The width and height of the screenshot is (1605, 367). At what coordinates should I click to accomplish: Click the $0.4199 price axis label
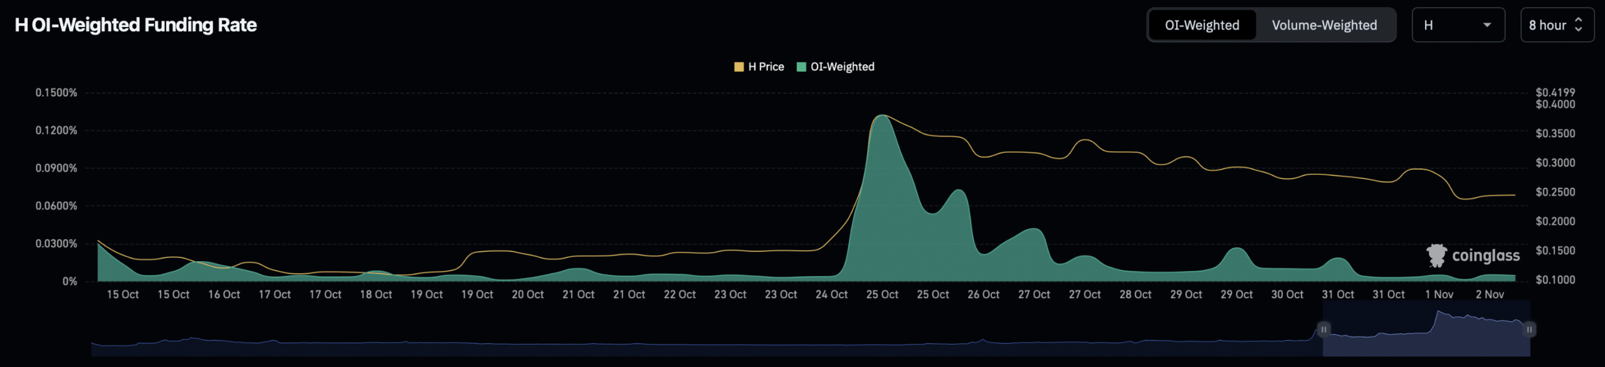(1555, 93)
